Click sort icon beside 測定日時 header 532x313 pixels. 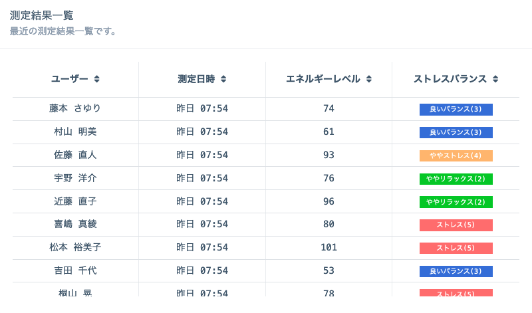click(223, 79)
